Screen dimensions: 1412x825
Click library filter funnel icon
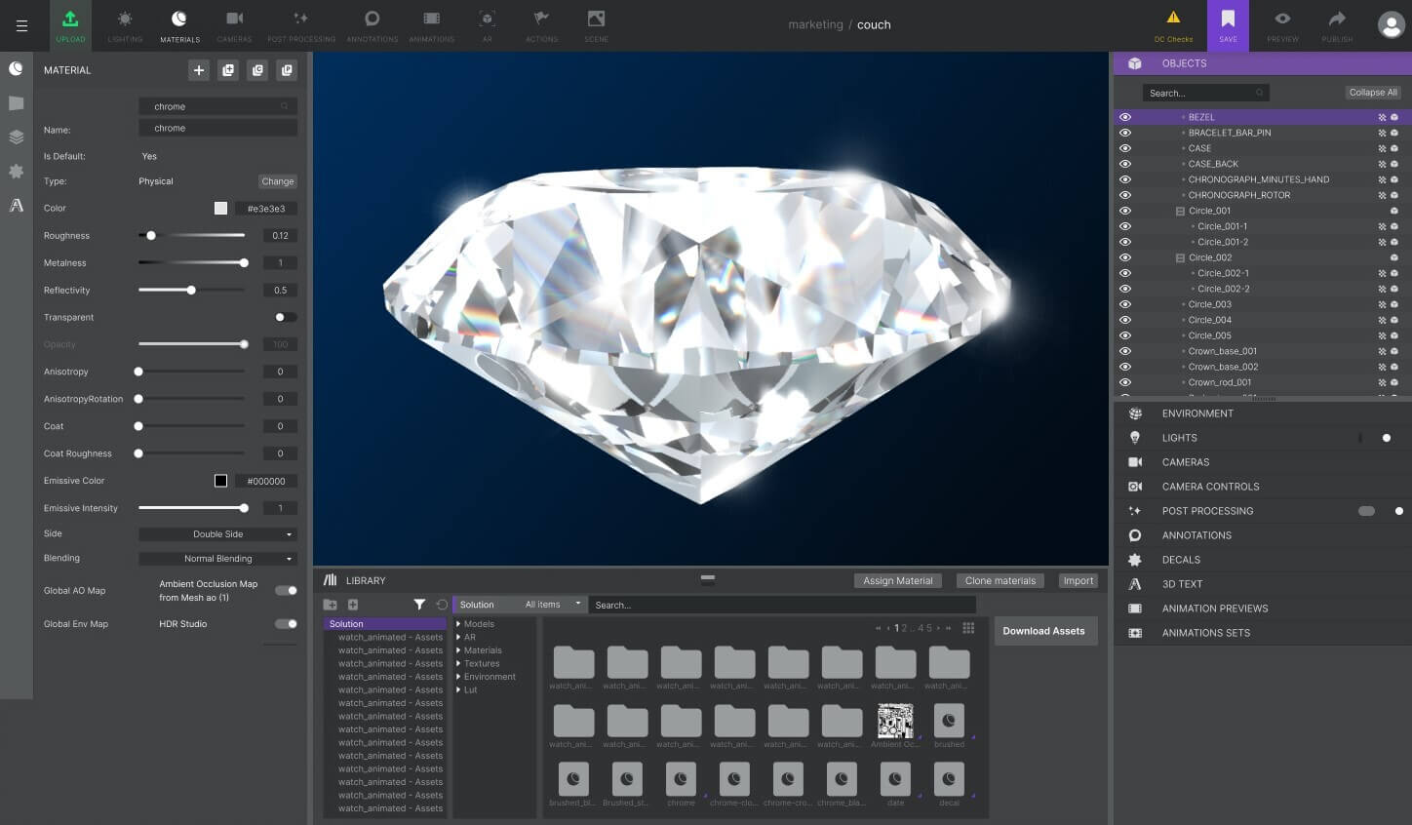pos(419,605)
